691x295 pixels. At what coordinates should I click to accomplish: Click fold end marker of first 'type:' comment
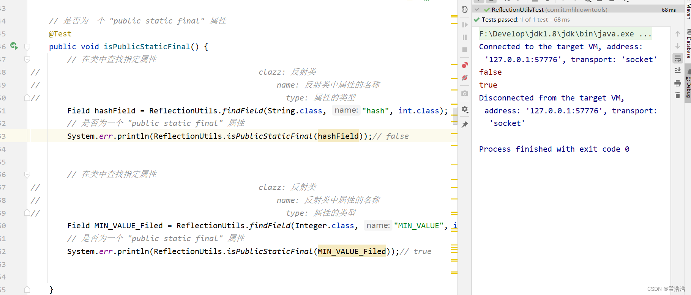click(27, 98)
